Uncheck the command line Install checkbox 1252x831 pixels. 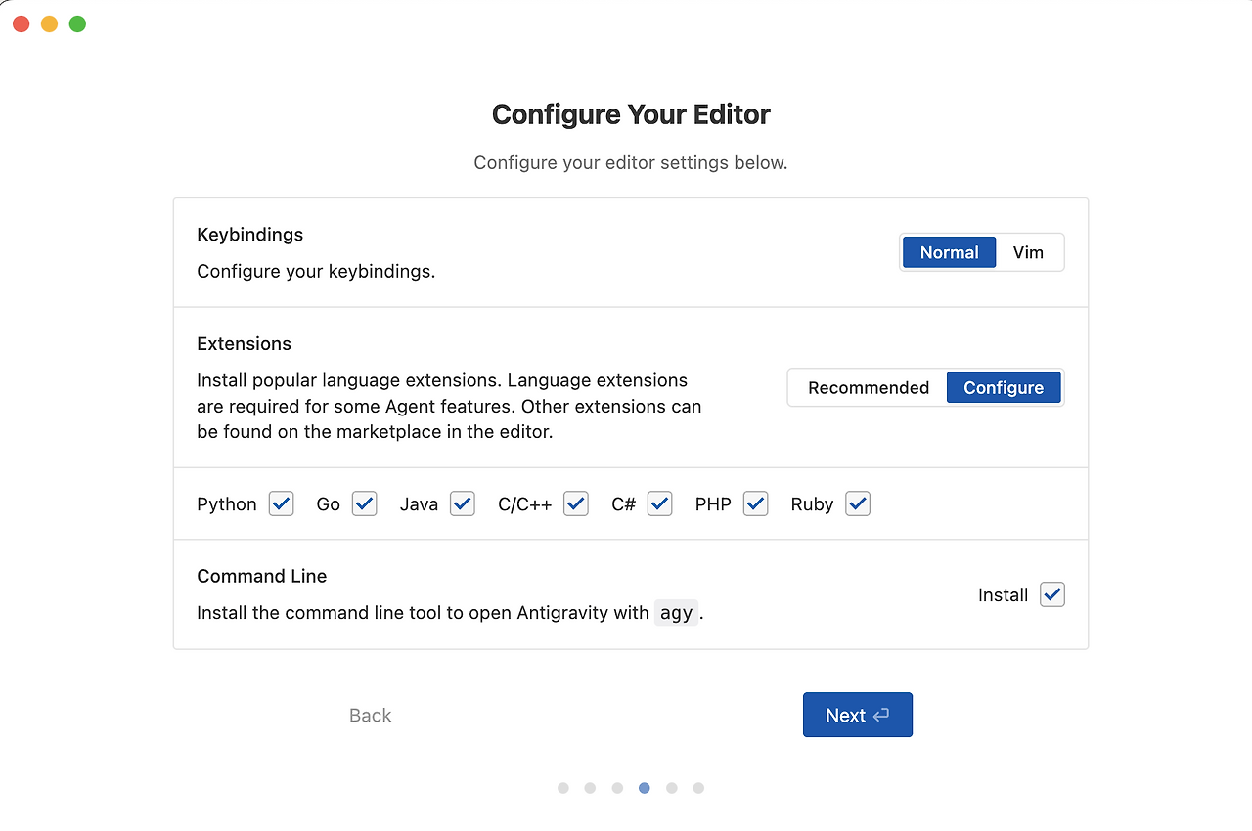(x=1052, y=594)
